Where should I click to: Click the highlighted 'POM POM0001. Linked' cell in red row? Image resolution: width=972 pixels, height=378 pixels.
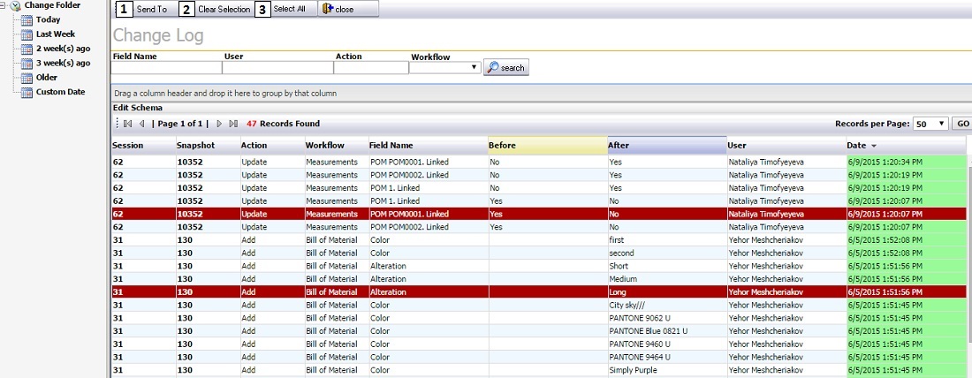pyautogui.click(x=429, y=214)
